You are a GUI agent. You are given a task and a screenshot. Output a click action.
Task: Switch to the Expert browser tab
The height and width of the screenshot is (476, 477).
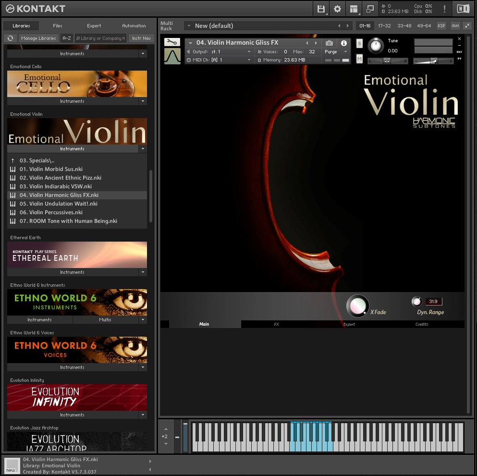(x=94, y=26)
